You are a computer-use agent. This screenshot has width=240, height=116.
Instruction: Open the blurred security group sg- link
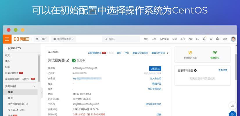[87, 79]
